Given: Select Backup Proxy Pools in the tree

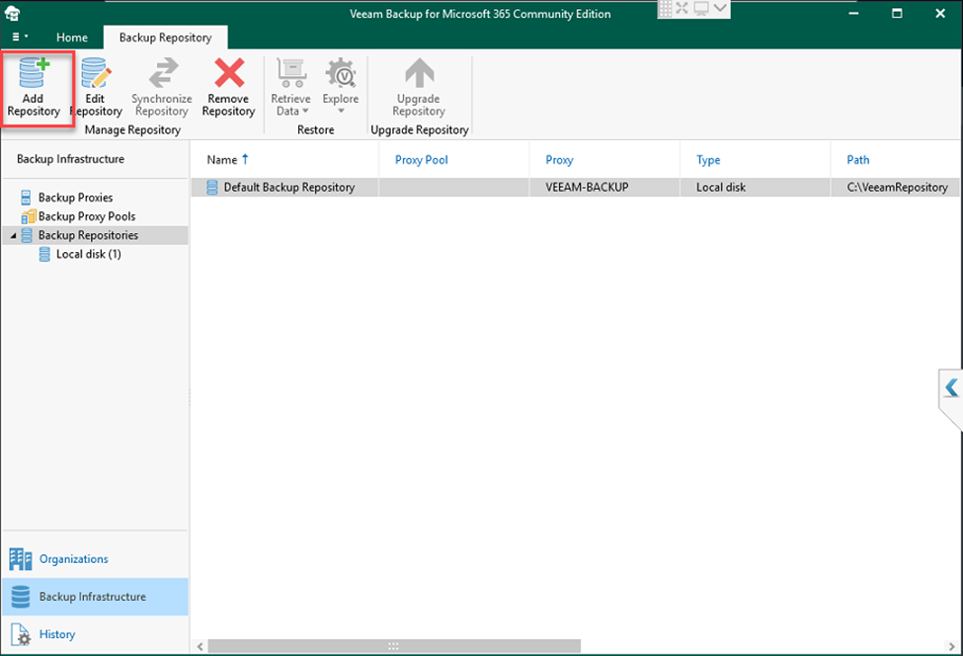Looking at the screenshot, I should tap(86, 216).
